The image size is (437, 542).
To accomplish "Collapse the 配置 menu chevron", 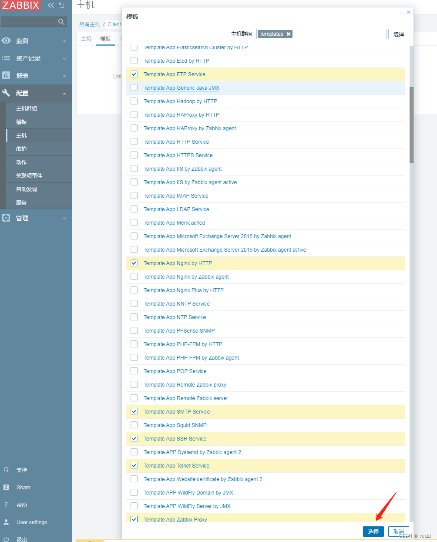I will coord(64,93).
